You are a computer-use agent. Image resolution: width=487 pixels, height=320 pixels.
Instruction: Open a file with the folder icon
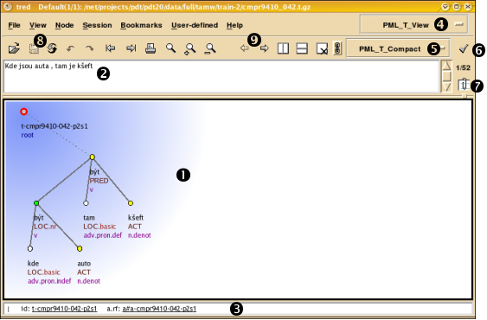14,48
